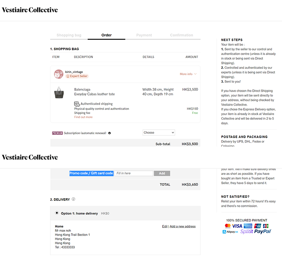Viewport: 282px width, 258px height.
Task: Click the HK$150 authentication fee
Action: coord(192,109)
